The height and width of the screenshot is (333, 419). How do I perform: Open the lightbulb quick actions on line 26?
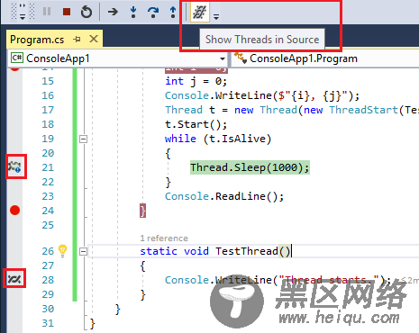click(62, 251)
